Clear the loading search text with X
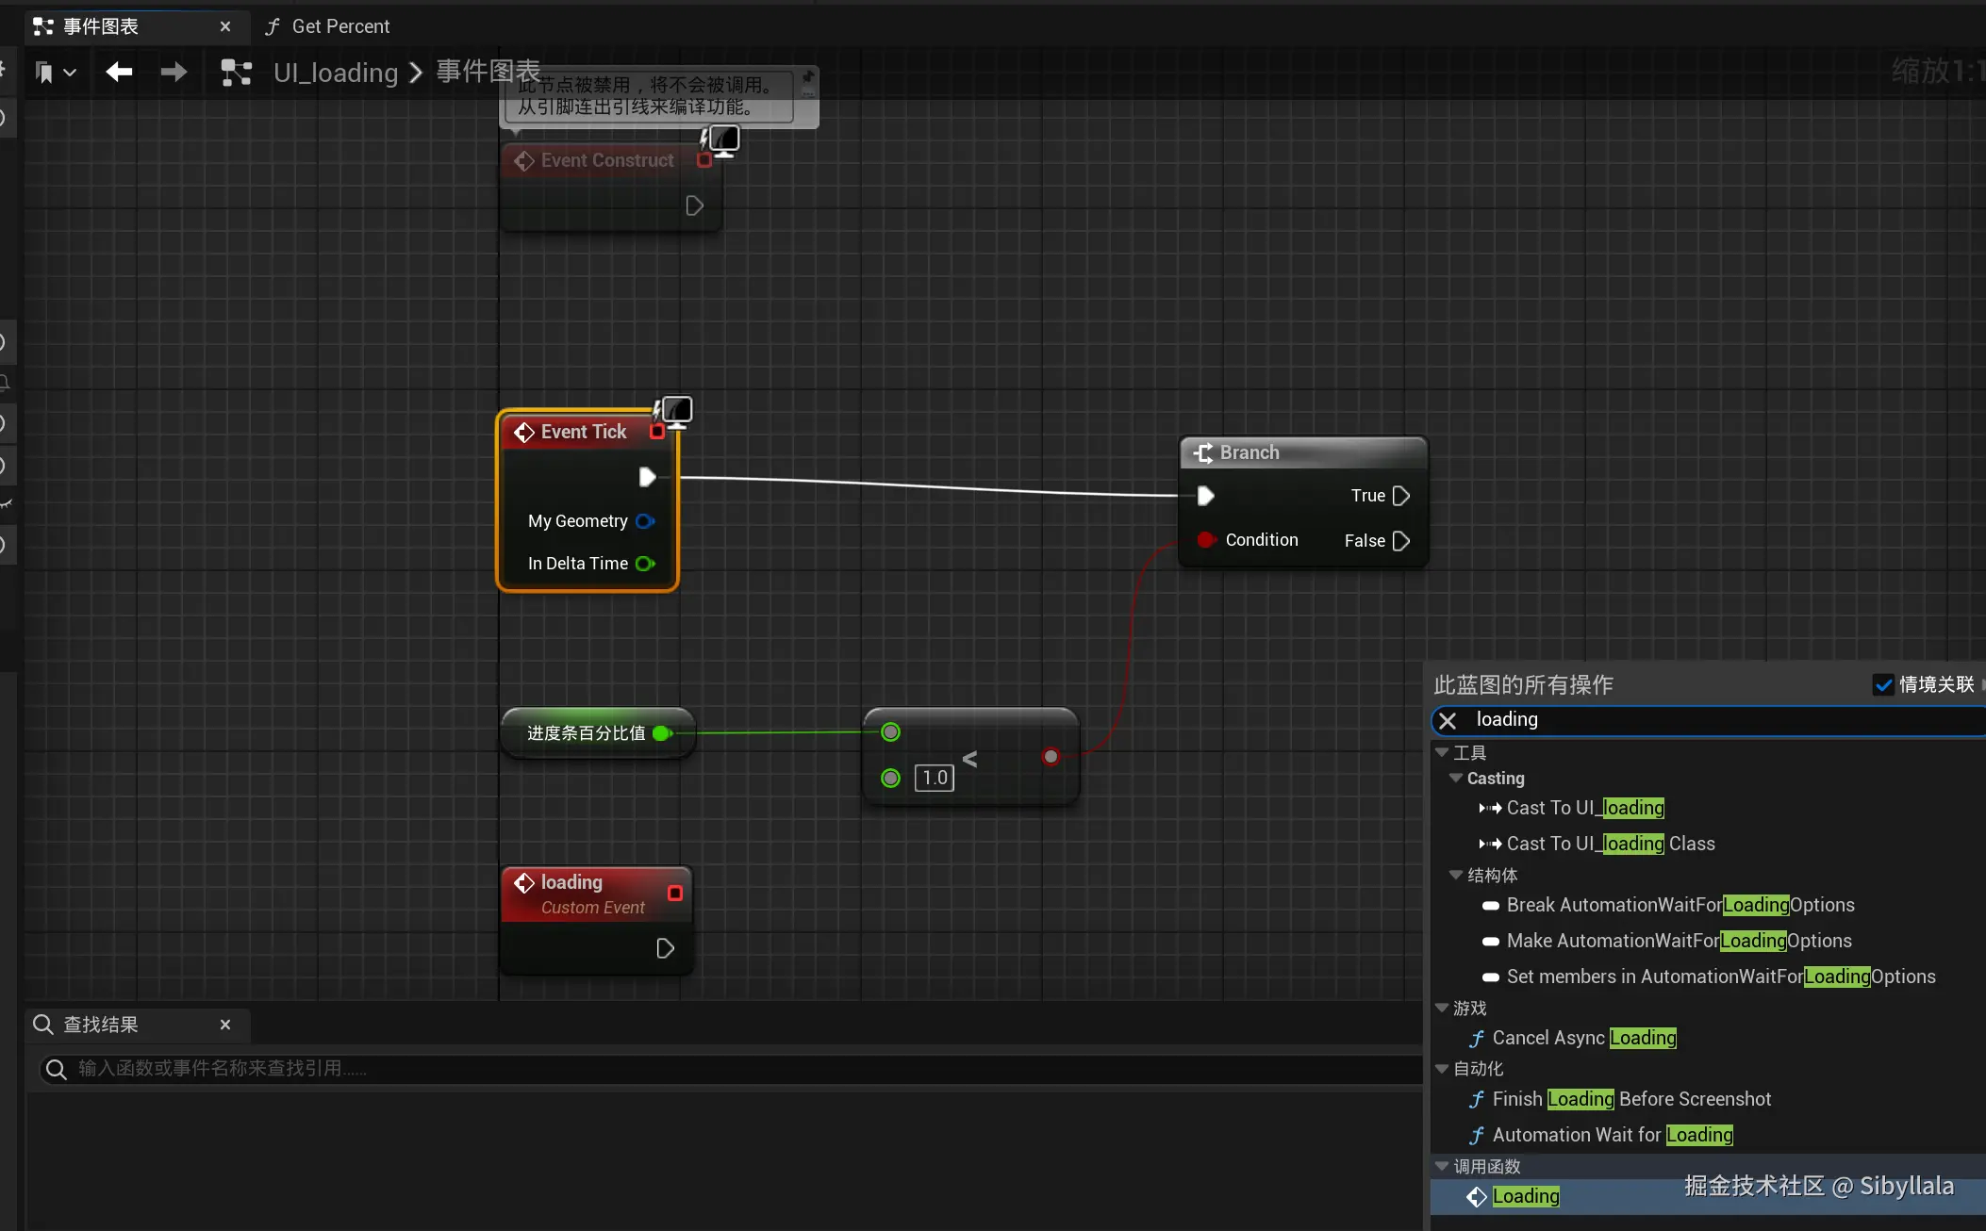1986x1231 pixels. click(1448, 720)
